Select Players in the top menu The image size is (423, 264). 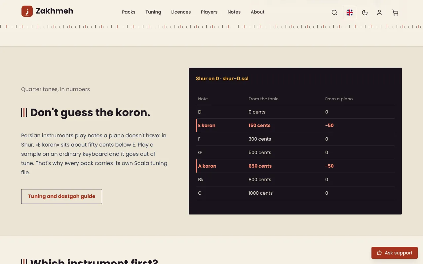tap(209, 12)
